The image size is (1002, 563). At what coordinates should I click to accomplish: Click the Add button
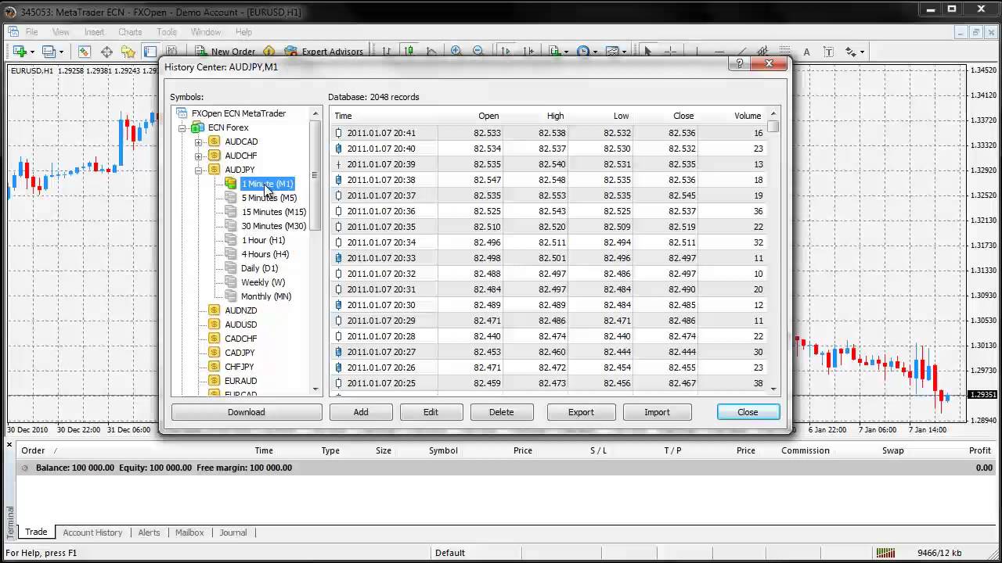361,412
